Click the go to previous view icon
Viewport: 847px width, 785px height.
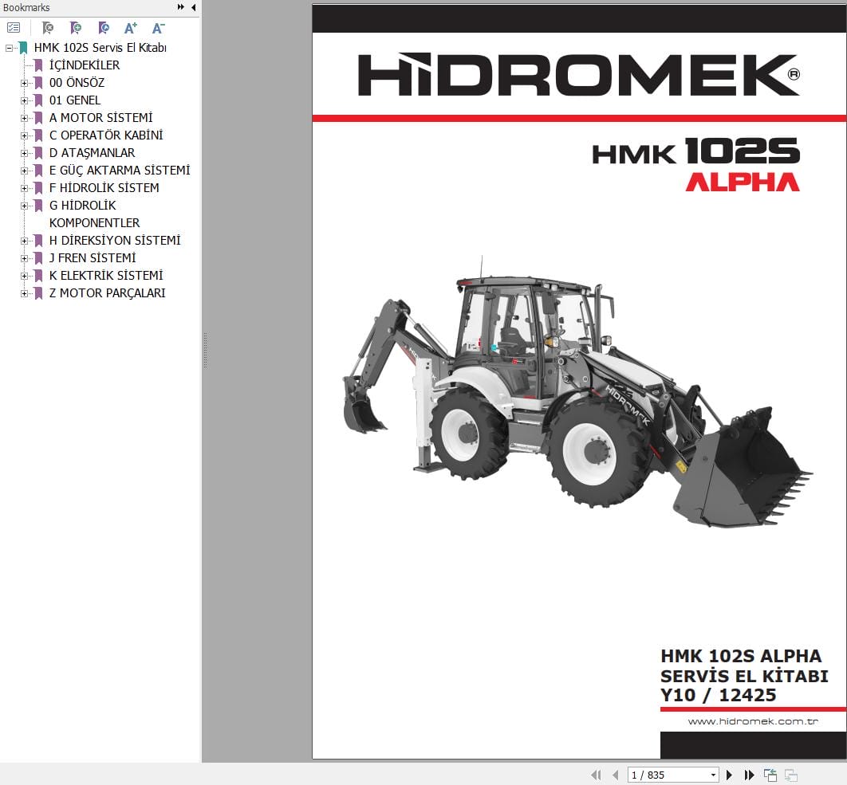pyautogui.click(x=770, y=775)
